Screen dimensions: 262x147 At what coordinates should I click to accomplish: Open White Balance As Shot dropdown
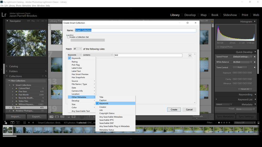[x=242, y=62]
